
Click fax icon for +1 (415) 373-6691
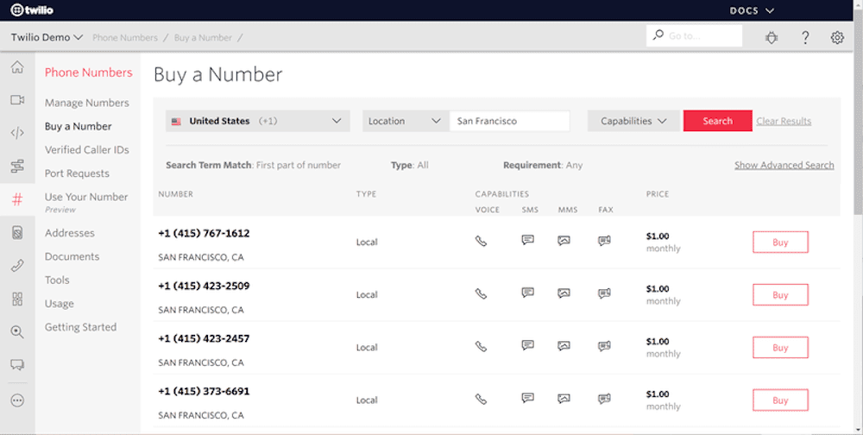click(604, 398)
